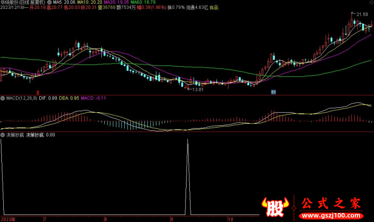The height and width of the screenshot is (222, 374).
Task: Click the month 7 axis marker
Action: (x=45, y=219)
